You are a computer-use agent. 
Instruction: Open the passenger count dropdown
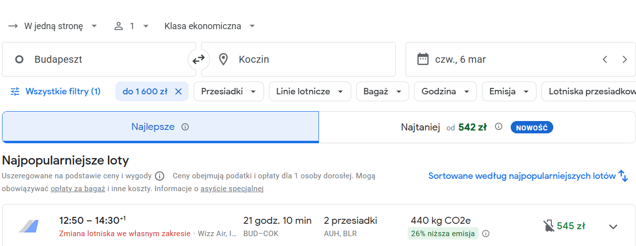(x=131, y=26)
